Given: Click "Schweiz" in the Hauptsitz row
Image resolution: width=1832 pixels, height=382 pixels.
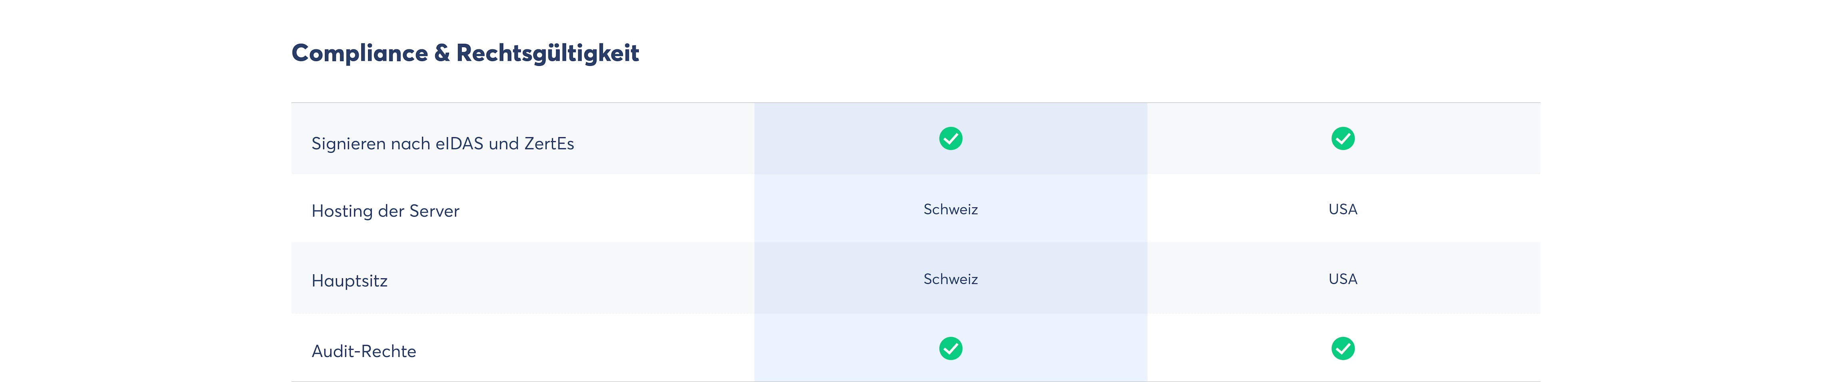Looking at the screenshot, I should [x=950, y=279].
